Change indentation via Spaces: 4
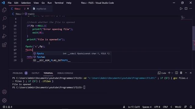Viewport: 195px width, 109px height. (x=147, y=107)
